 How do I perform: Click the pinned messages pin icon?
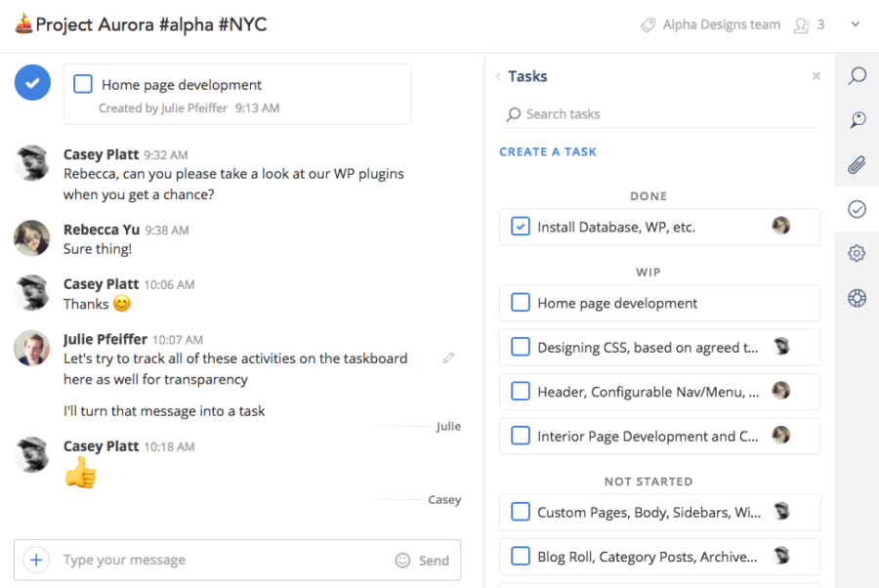tap(857, 119)
